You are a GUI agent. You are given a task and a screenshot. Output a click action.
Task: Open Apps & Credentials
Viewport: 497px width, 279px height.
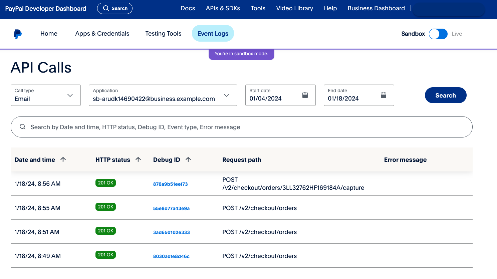pos(102,33)
